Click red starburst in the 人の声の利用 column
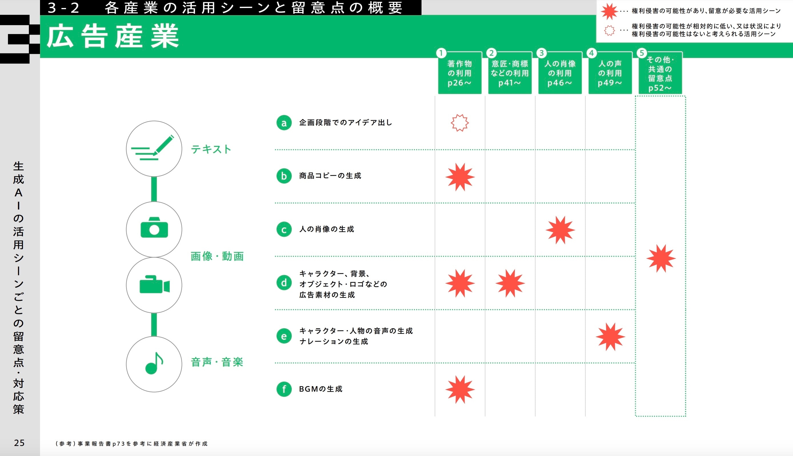The height and width of the screenshot is (456, 793). 610,337
